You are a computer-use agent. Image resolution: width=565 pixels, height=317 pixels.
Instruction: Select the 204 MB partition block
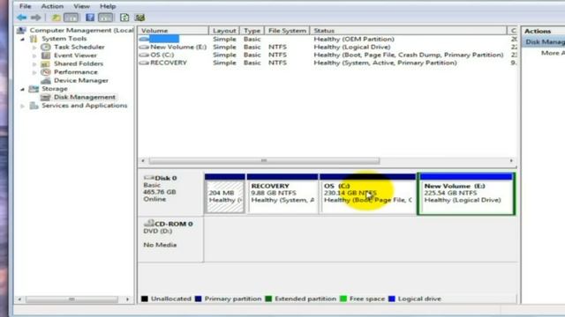225,194
